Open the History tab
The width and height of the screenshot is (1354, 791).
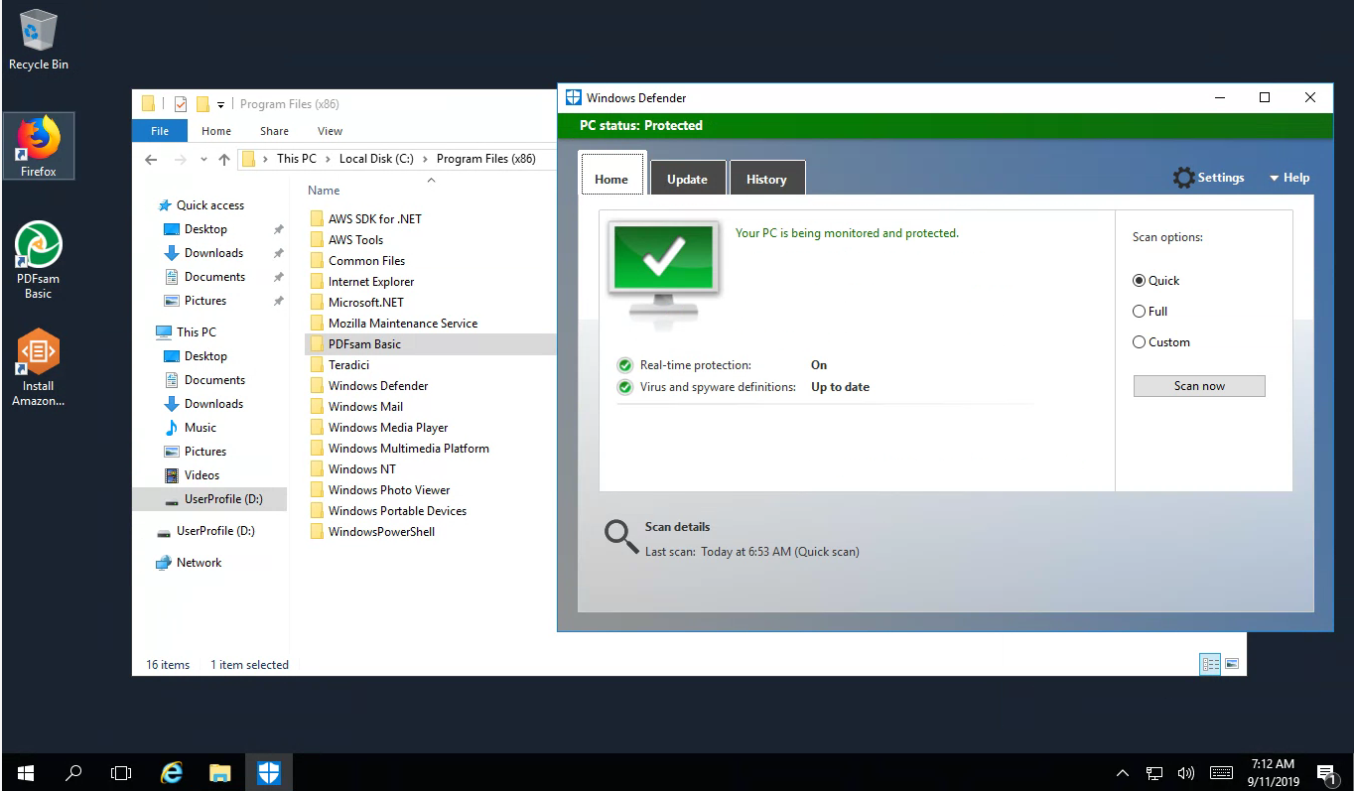click(766, 179)
